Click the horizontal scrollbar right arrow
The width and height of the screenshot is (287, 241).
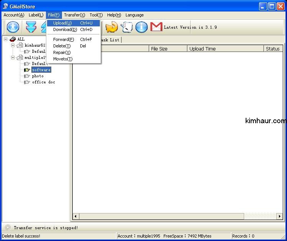pos(280,217)
